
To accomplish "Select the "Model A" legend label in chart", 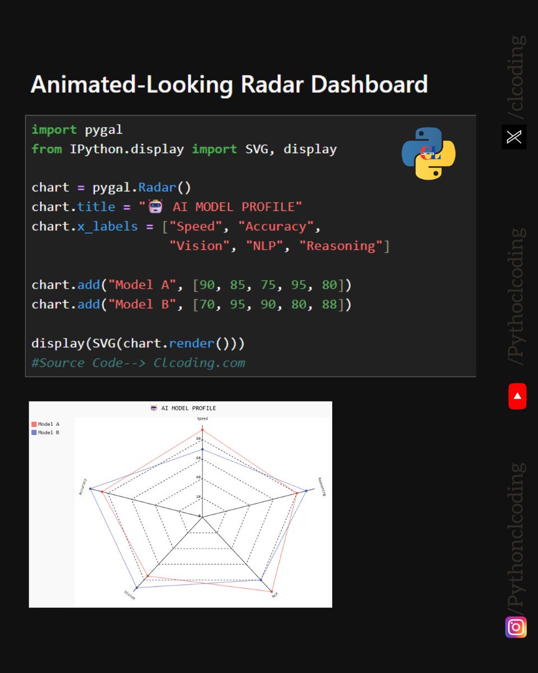I will point(49,425).
